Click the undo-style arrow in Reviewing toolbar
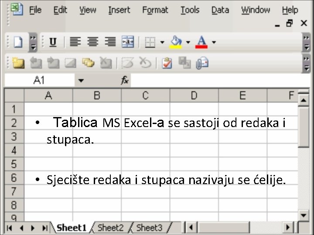314x235 pixels. click(x=145, y=63)
